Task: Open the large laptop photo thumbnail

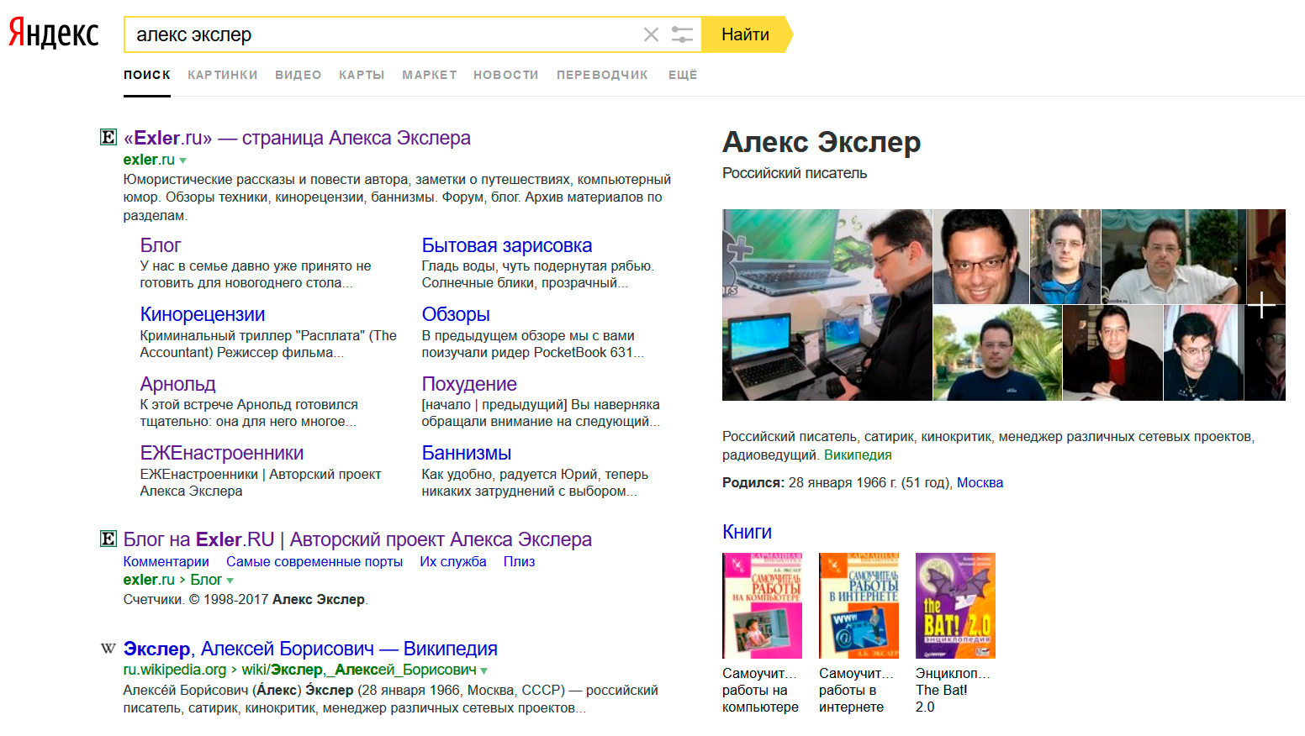Action: pyautogui.click(x=827, y=305)
